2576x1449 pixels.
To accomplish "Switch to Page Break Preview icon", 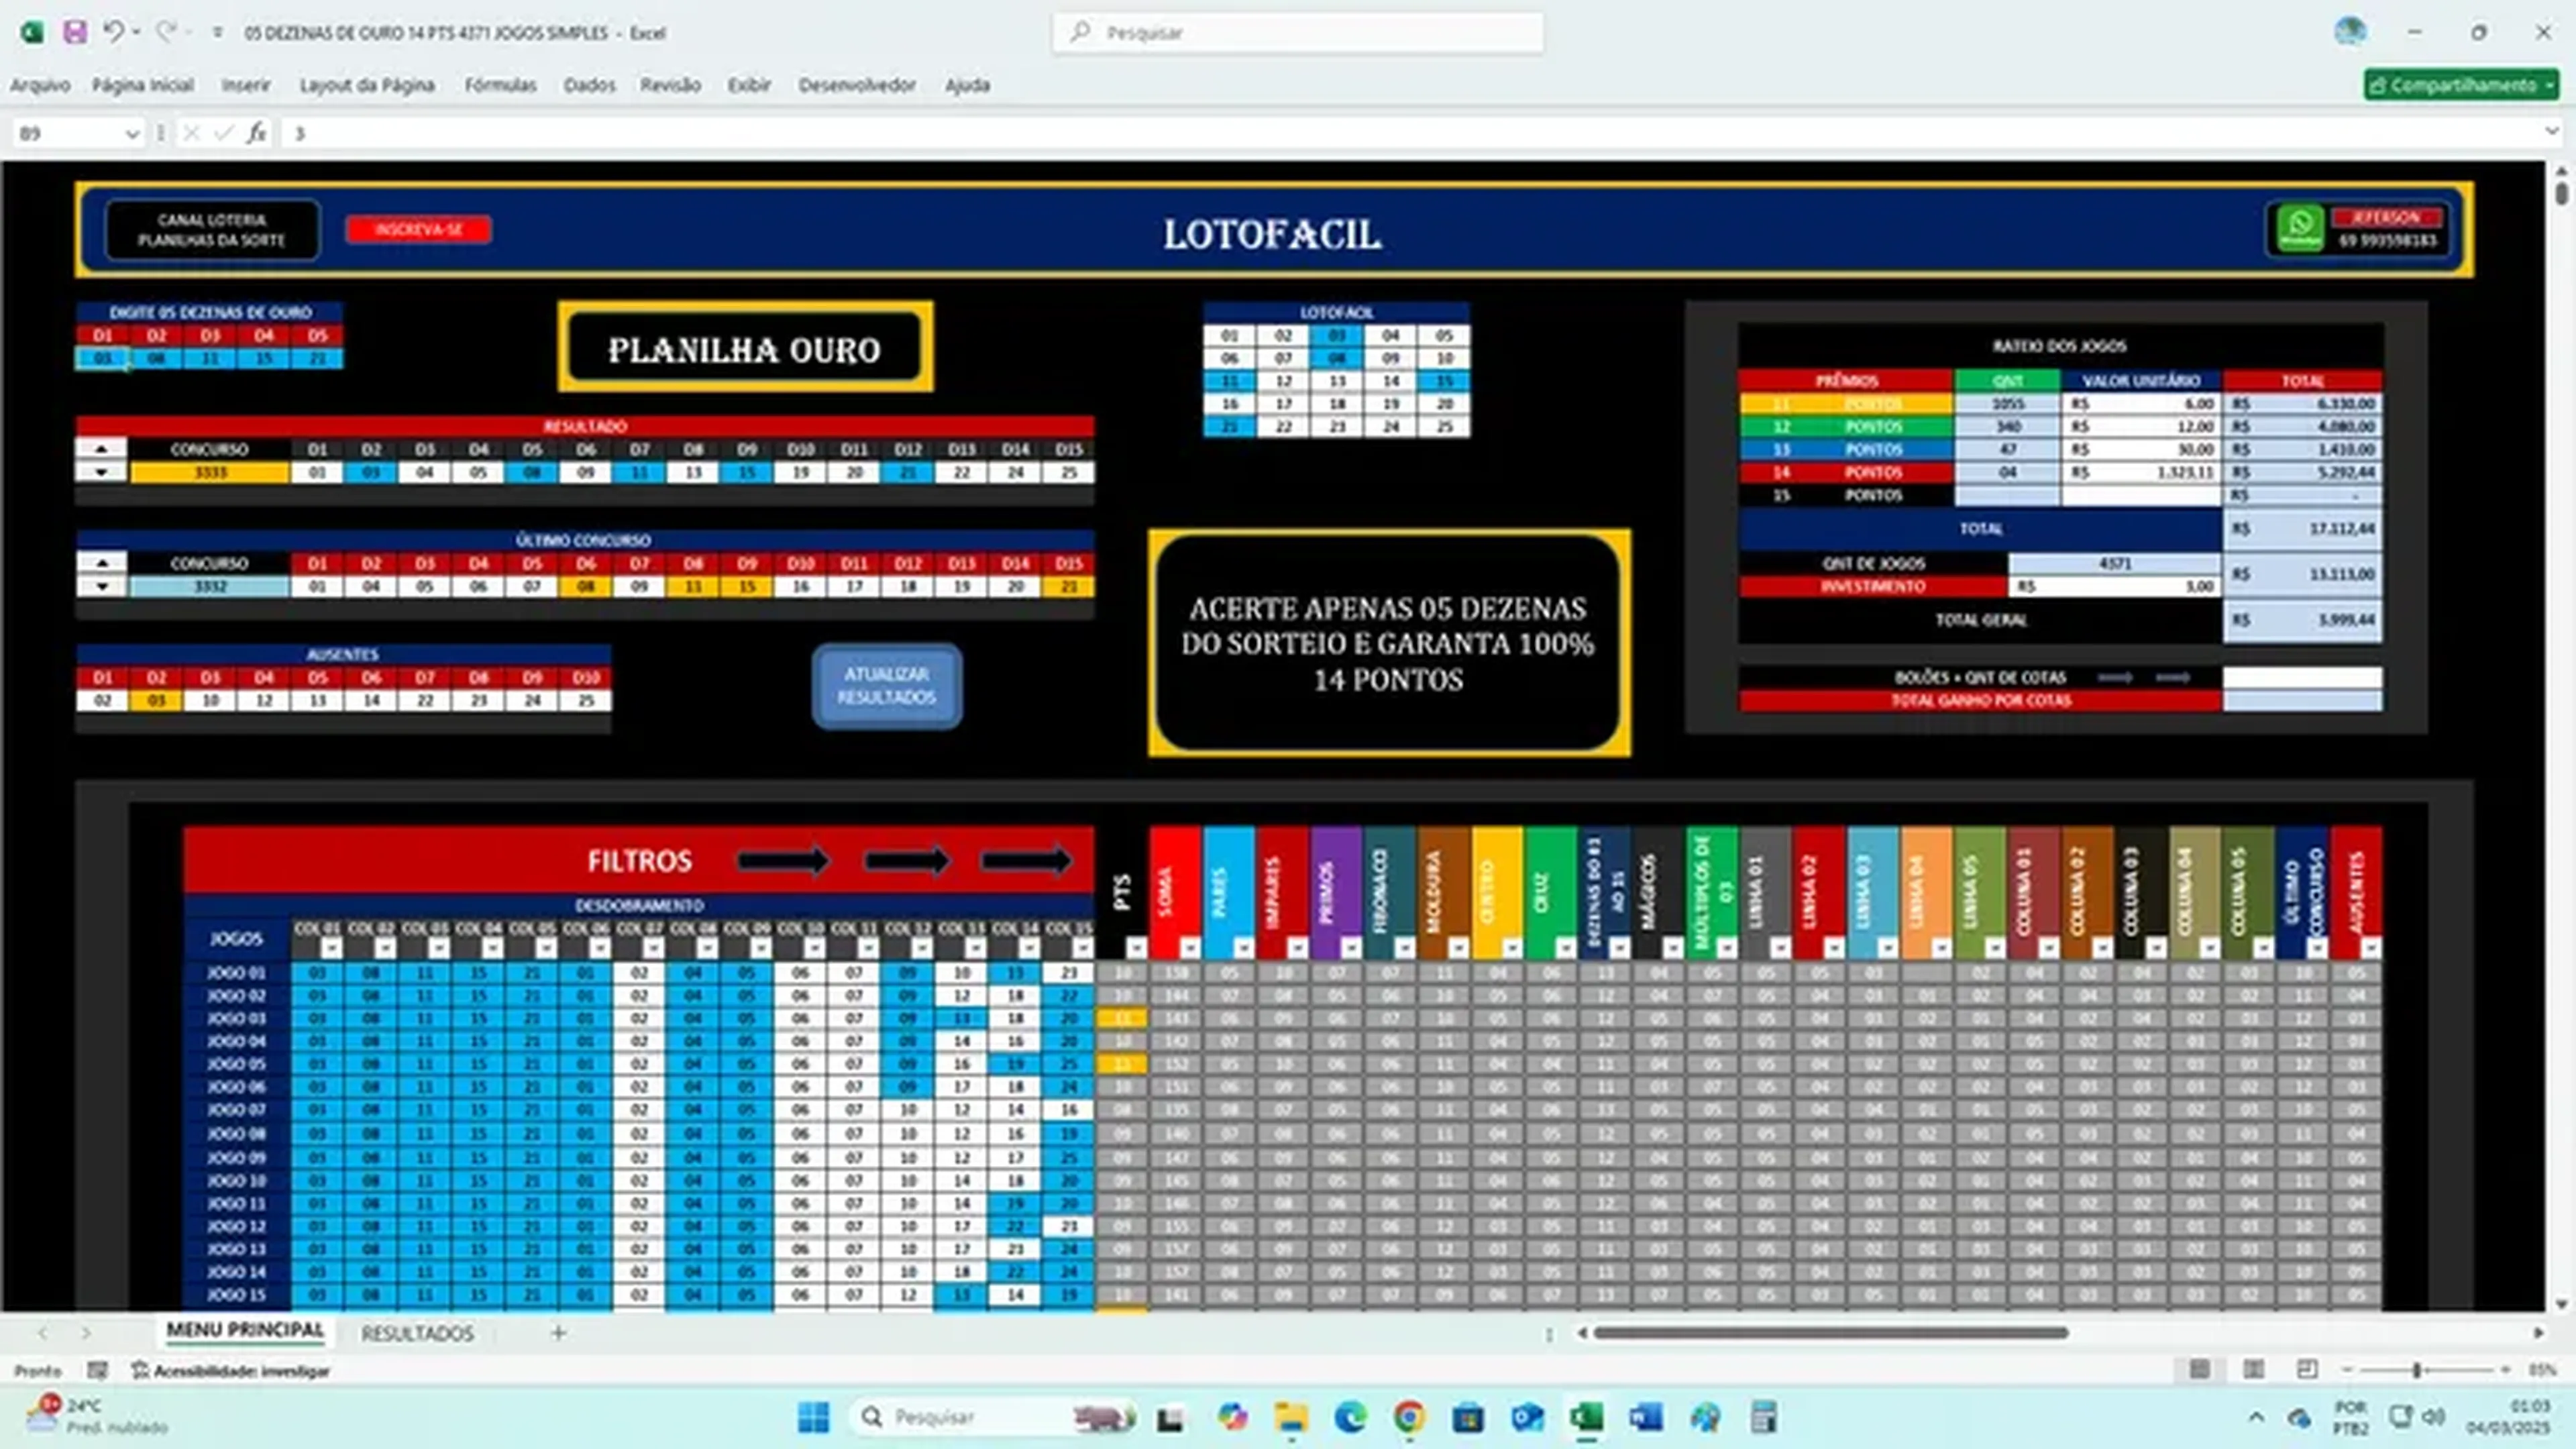I will click(2307, 1369).
